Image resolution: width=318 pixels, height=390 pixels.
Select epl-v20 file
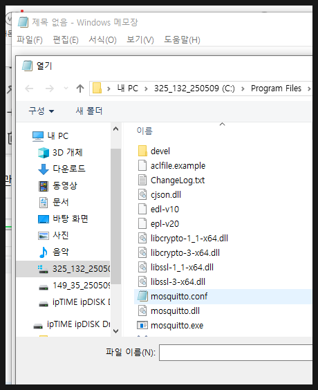[165, 224]
